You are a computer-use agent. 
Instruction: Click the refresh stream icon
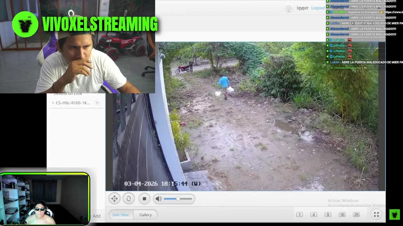[128, 198]
